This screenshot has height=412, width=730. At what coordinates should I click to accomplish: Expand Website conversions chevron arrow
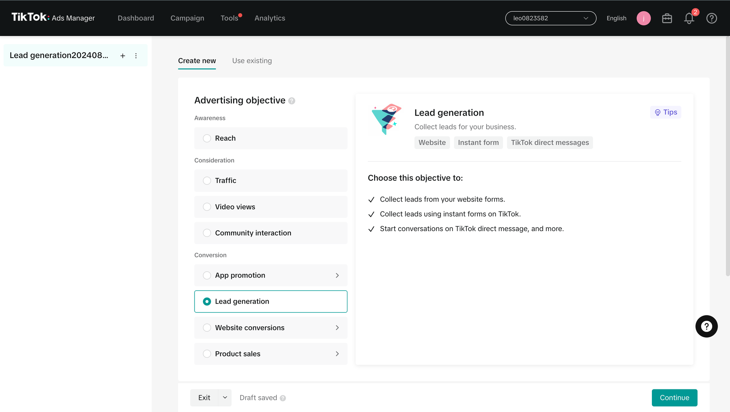pos(337,328)
